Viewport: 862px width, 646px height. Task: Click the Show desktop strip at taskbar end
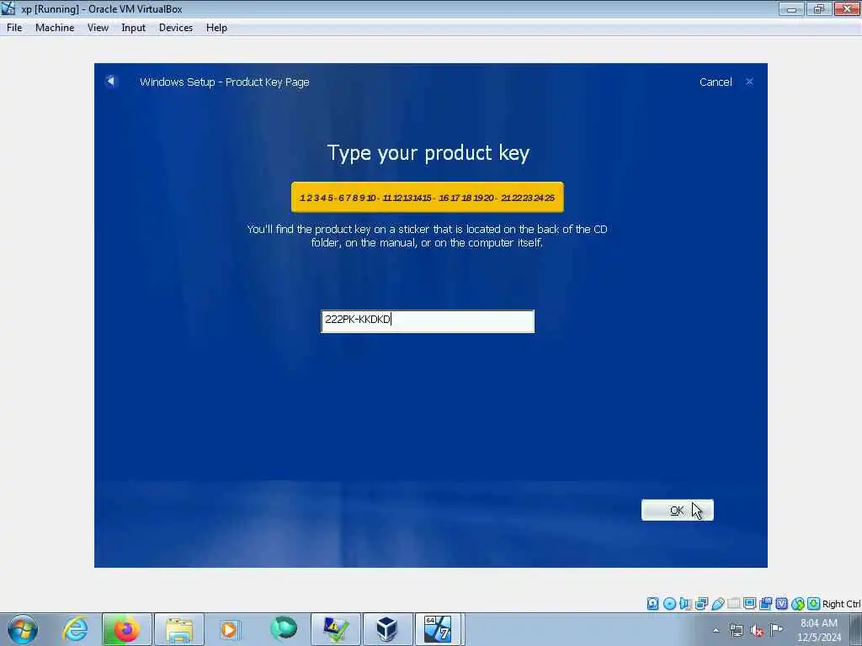click(856, 629)
